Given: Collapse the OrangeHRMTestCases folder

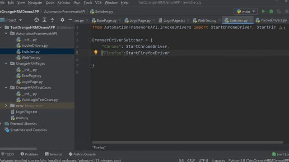Looking at the screenshot, I should click(x=6, y=88).
